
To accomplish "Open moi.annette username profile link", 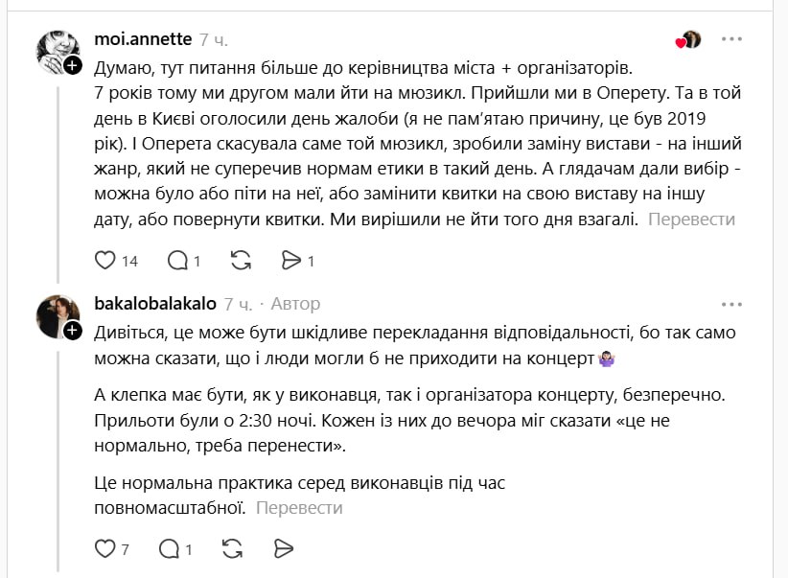I will tap(143, 39).
